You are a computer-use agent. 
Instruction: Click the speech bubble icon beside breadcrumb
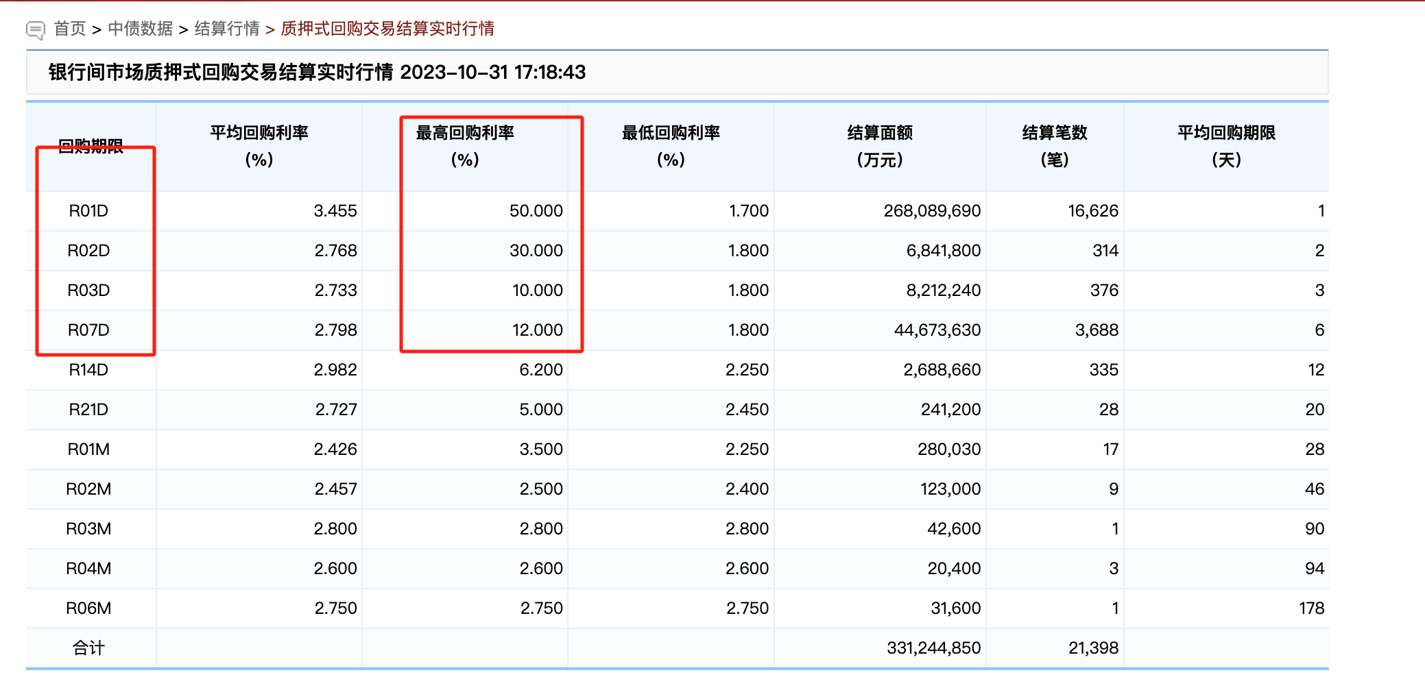[35, 29]
